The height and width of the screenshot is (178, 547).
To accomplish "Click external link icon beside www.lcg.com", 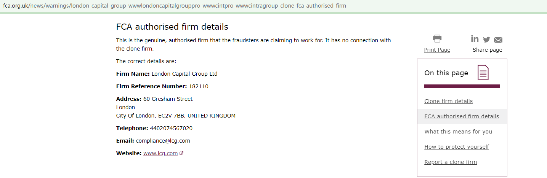I will pyautogui.click(x=181, y=154).
